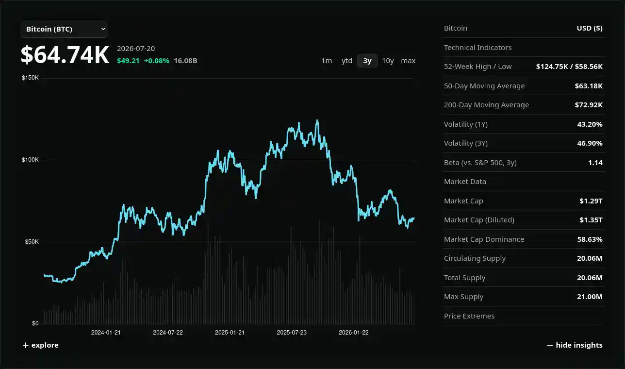Screen dimensions: 625x369
Task: Click the explore button
Action: pyautogui.click(x=41, y=345)
